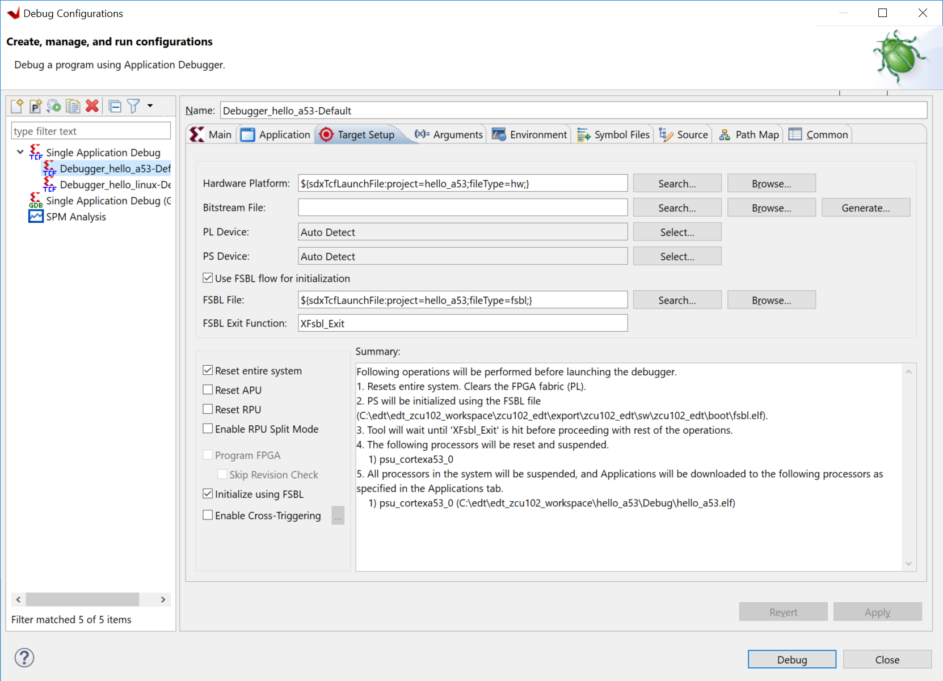Image resolution: width=943 pixels, height=681 pixels.
Task: Browse for FSBL File
Action: tap(771, 300)
